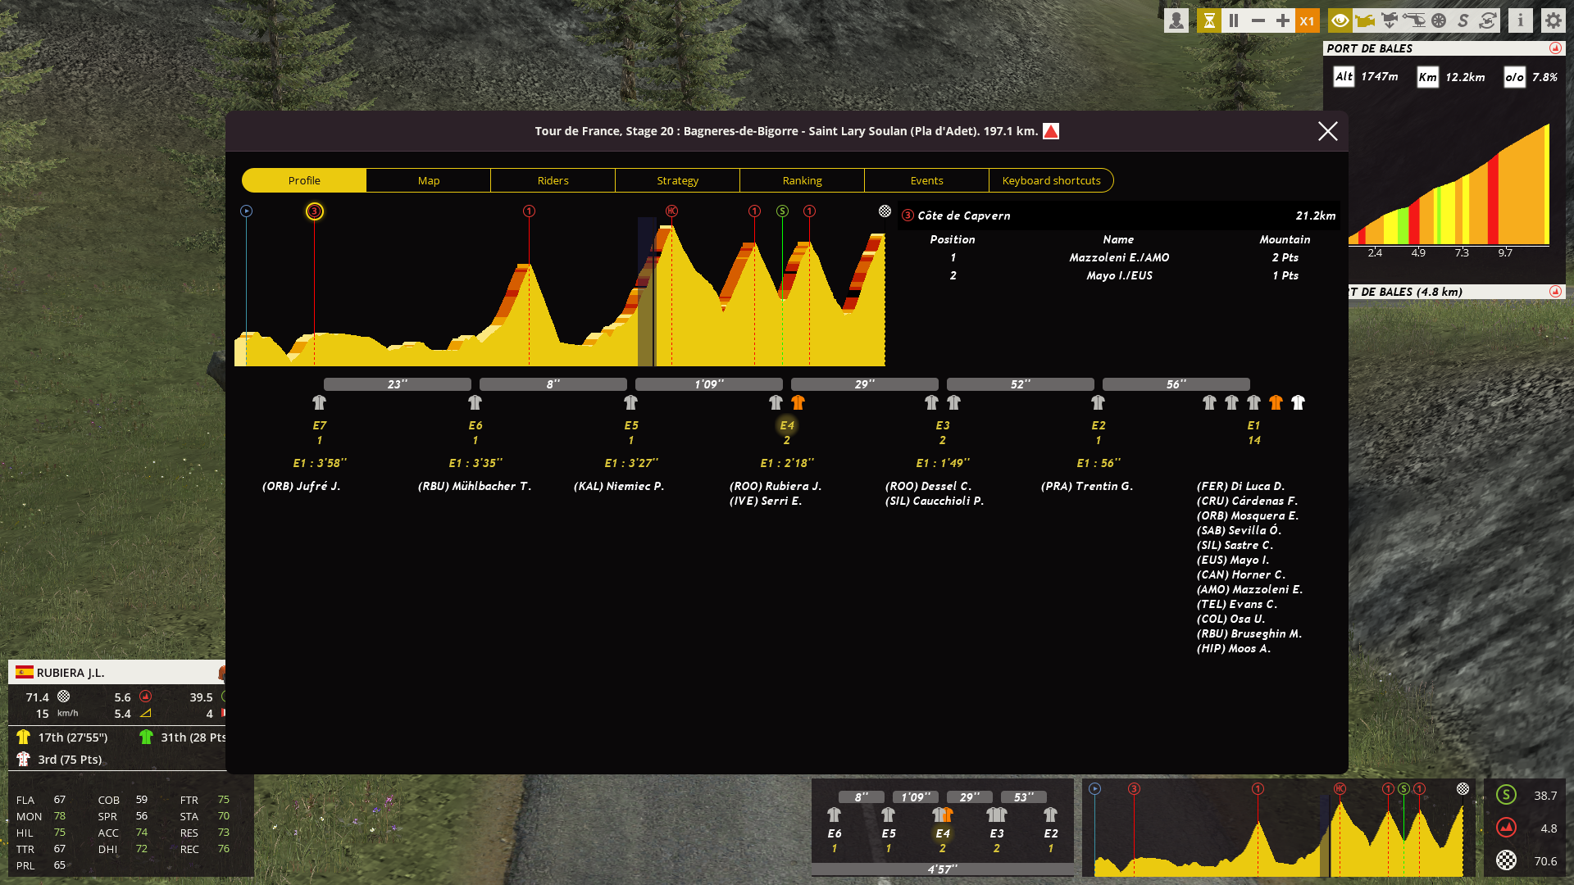Open the Keyboard shortcuts tab
This screenshot has width=1574, height=885.
(1052, 180)
